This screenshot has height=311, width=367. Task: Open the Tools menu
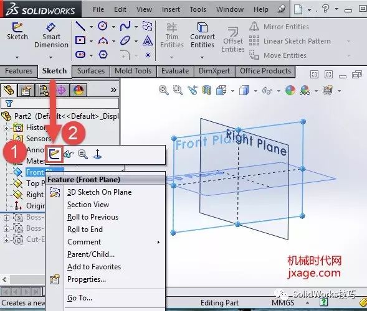click(x=198, y=9)
